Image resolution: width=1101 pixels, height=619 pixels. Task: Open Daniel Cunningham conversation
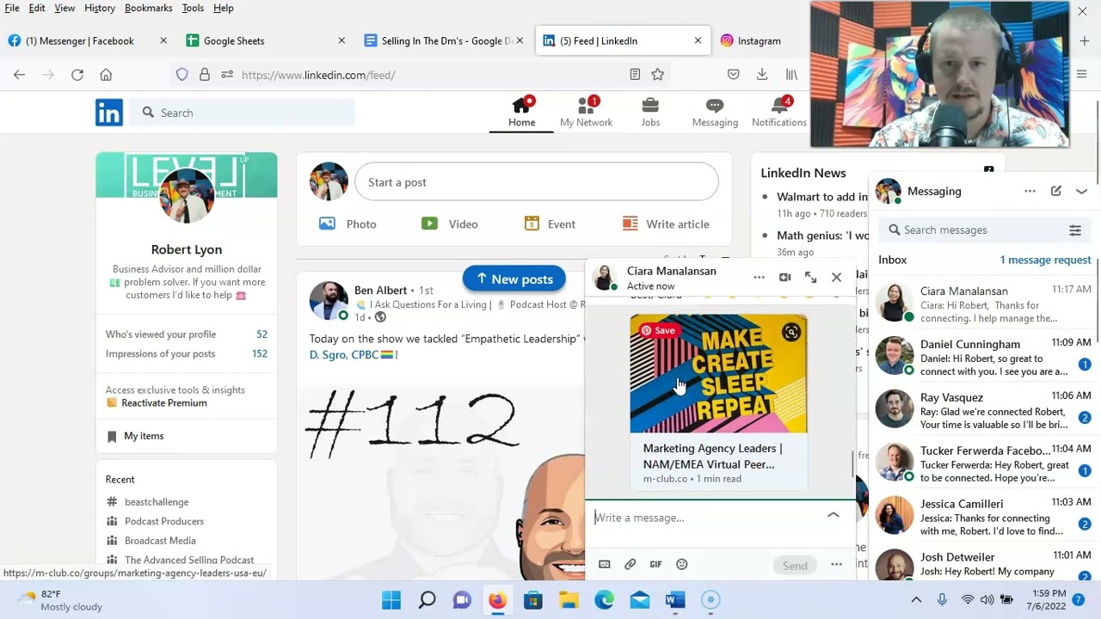tap(985, 356)
